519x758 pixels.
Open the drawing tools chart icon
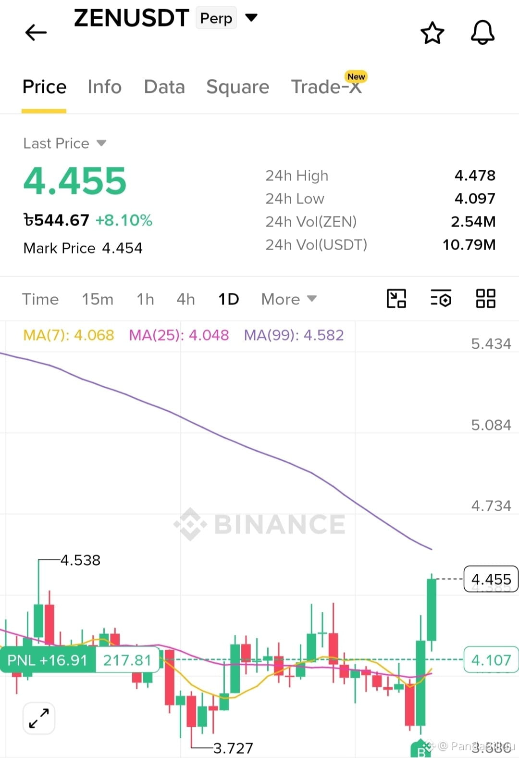[396, 299]
